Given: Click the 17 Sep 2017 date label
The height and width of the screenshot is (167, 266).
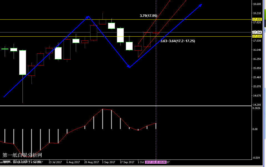Looking at the screenshot, I should (x=127, y=162).
